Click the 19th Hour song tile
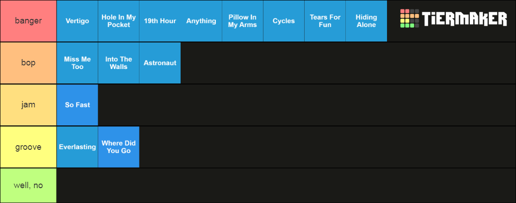 coord(160,21)
